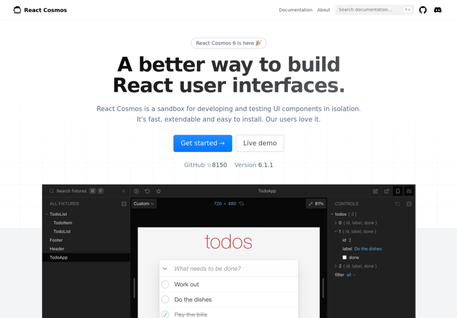Focus the Search documentation field
Image resolution: width=457 pixels, height=318 pixels.
(374, 10)
